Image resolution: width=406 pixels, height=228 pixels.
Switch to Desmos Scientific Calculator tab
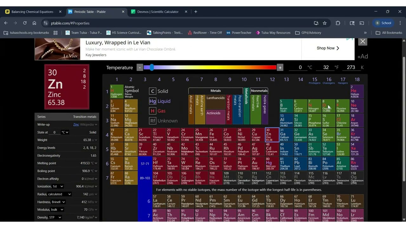tap(158, 12)
